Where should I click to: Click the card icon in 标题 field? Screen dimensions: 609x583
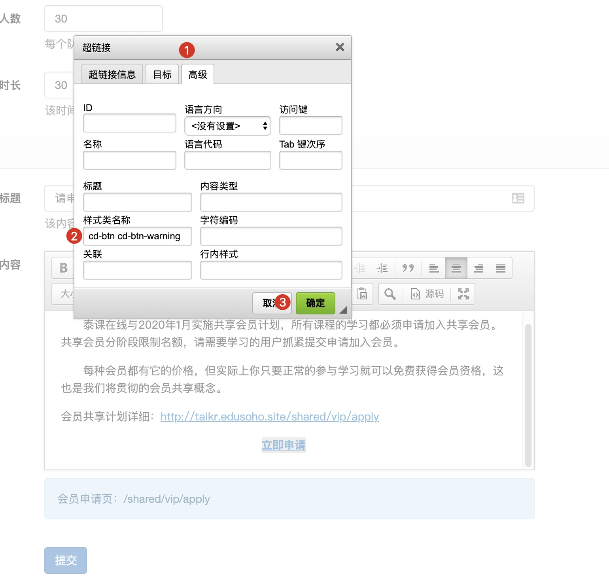tap(518, 198)
